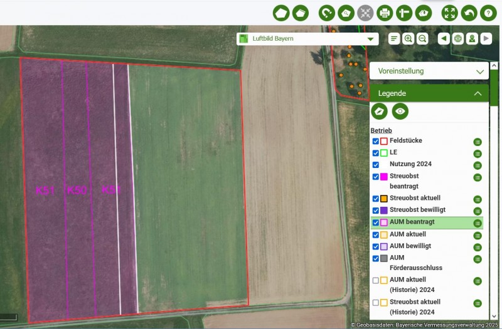Open the help question mark icon

click(488, 13)
